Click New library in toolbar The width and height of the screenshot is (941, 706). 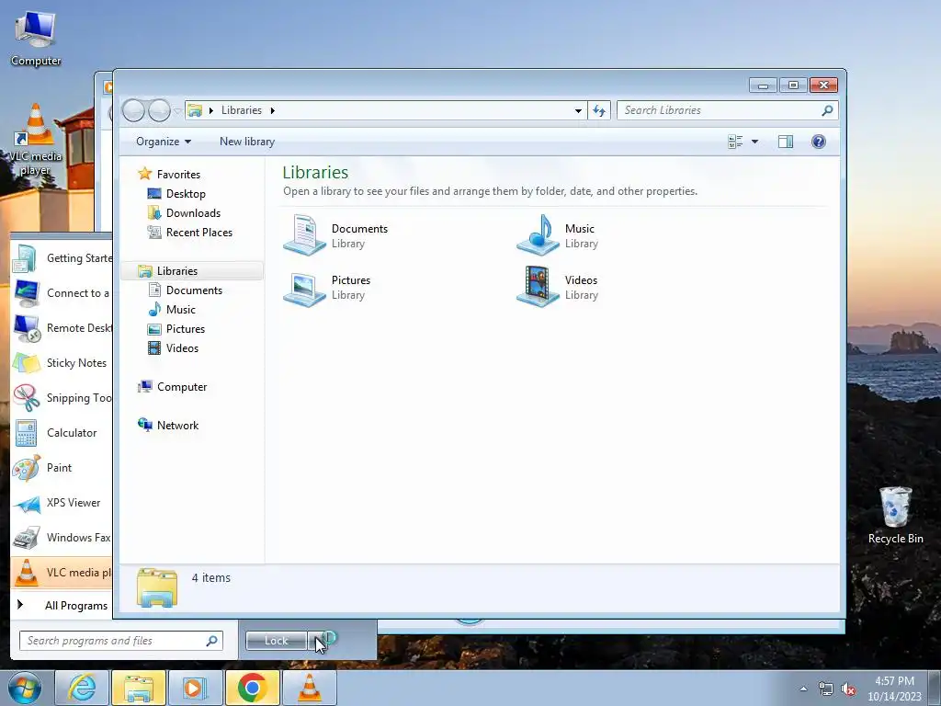coord(247,142)
